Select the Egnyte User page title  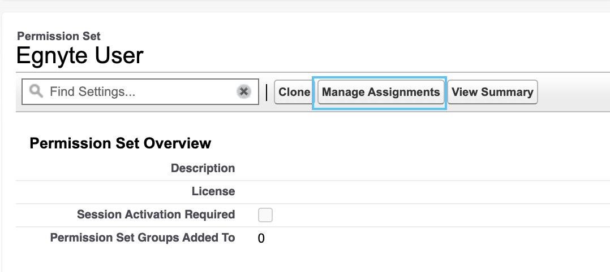point(80,55)
